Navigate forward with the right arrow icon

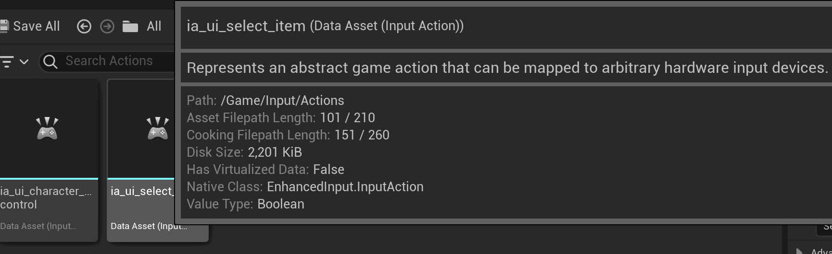[107, 26]
